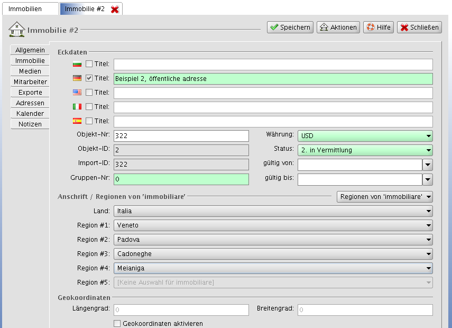
Task: Tick the Geokoordinaten aktivieren checkbox
Action: click(x=117, y=324)
